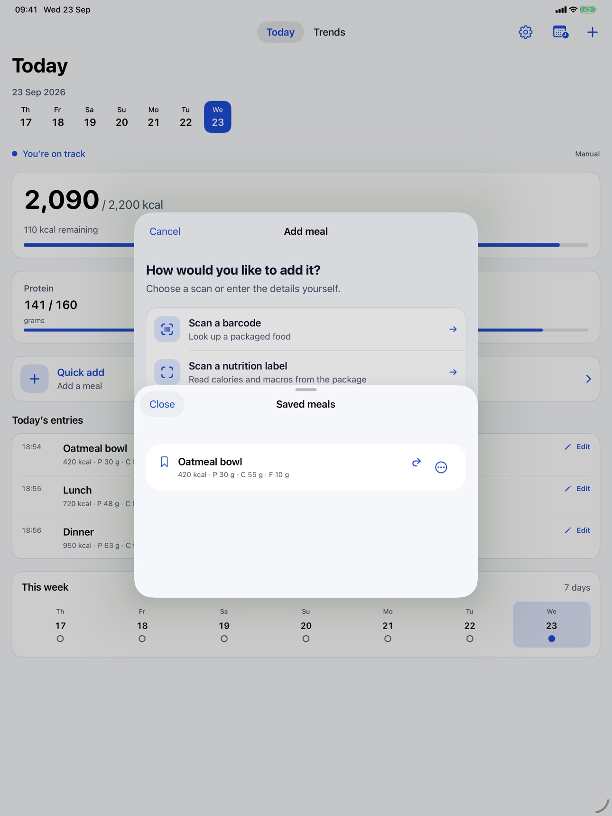
Task: Tap the plus icon in top bar
Action: 592,32
